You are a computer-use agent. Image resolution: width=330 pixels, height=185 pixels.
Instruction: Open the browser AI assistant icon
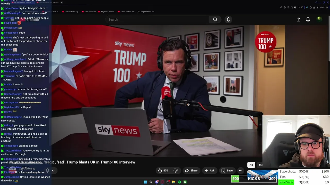[322, 7]
